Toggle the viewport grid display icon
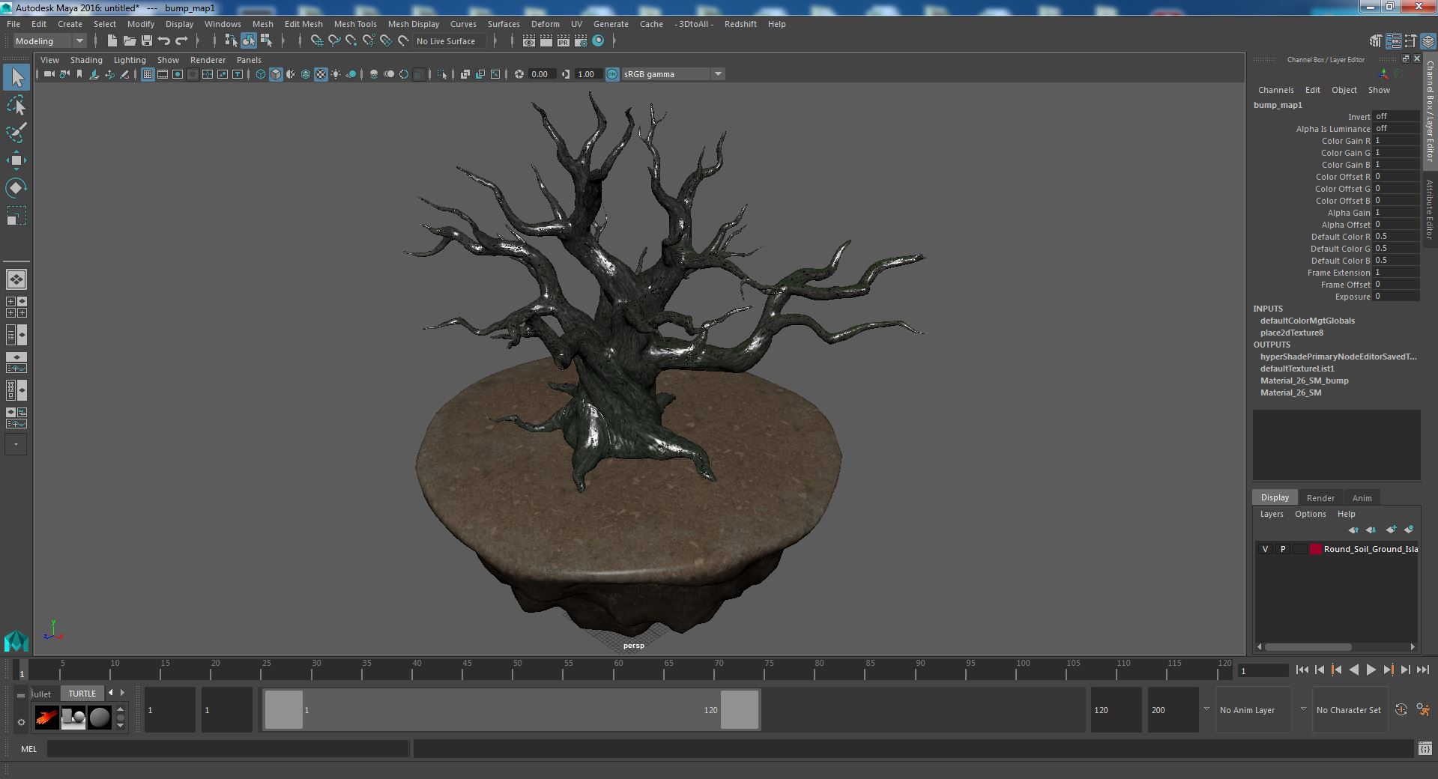 [148, 74]
